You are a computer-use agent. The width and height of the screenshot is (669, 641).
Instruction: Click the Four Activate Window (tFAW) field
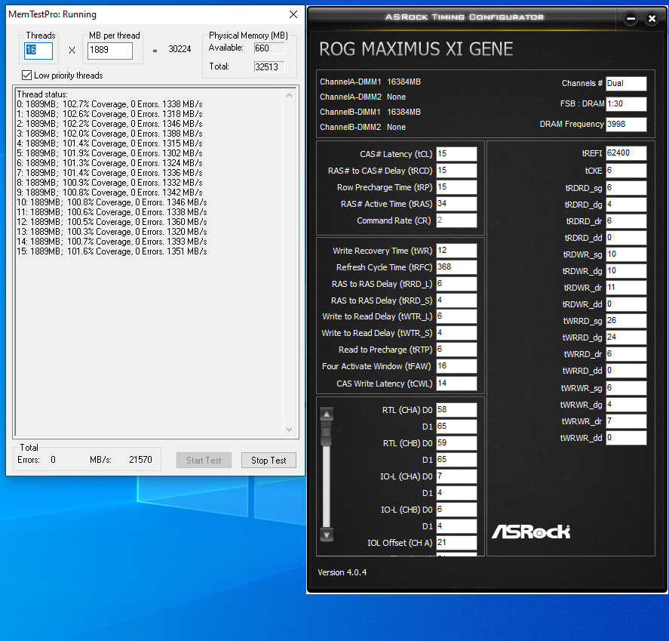[x=456, y=366]
